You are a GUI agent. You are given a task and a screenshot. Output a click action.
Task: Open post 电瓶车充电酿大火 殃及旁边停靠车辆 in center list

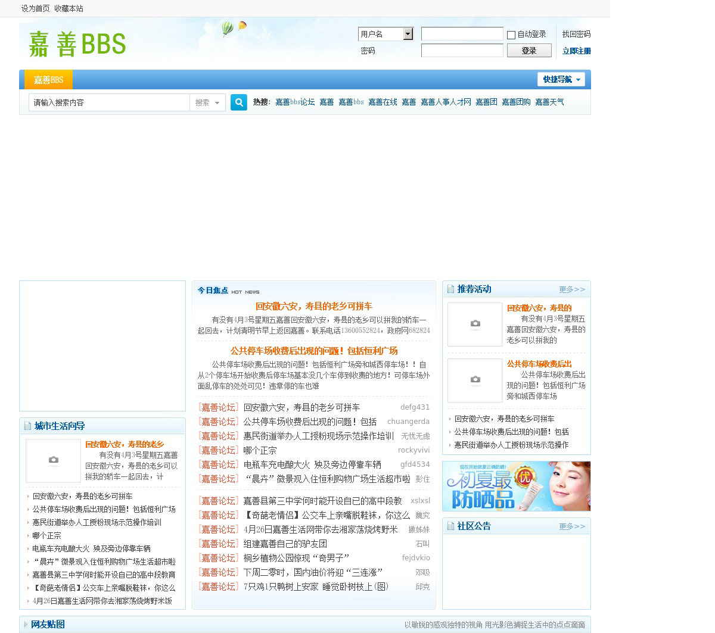pos(312,464)
